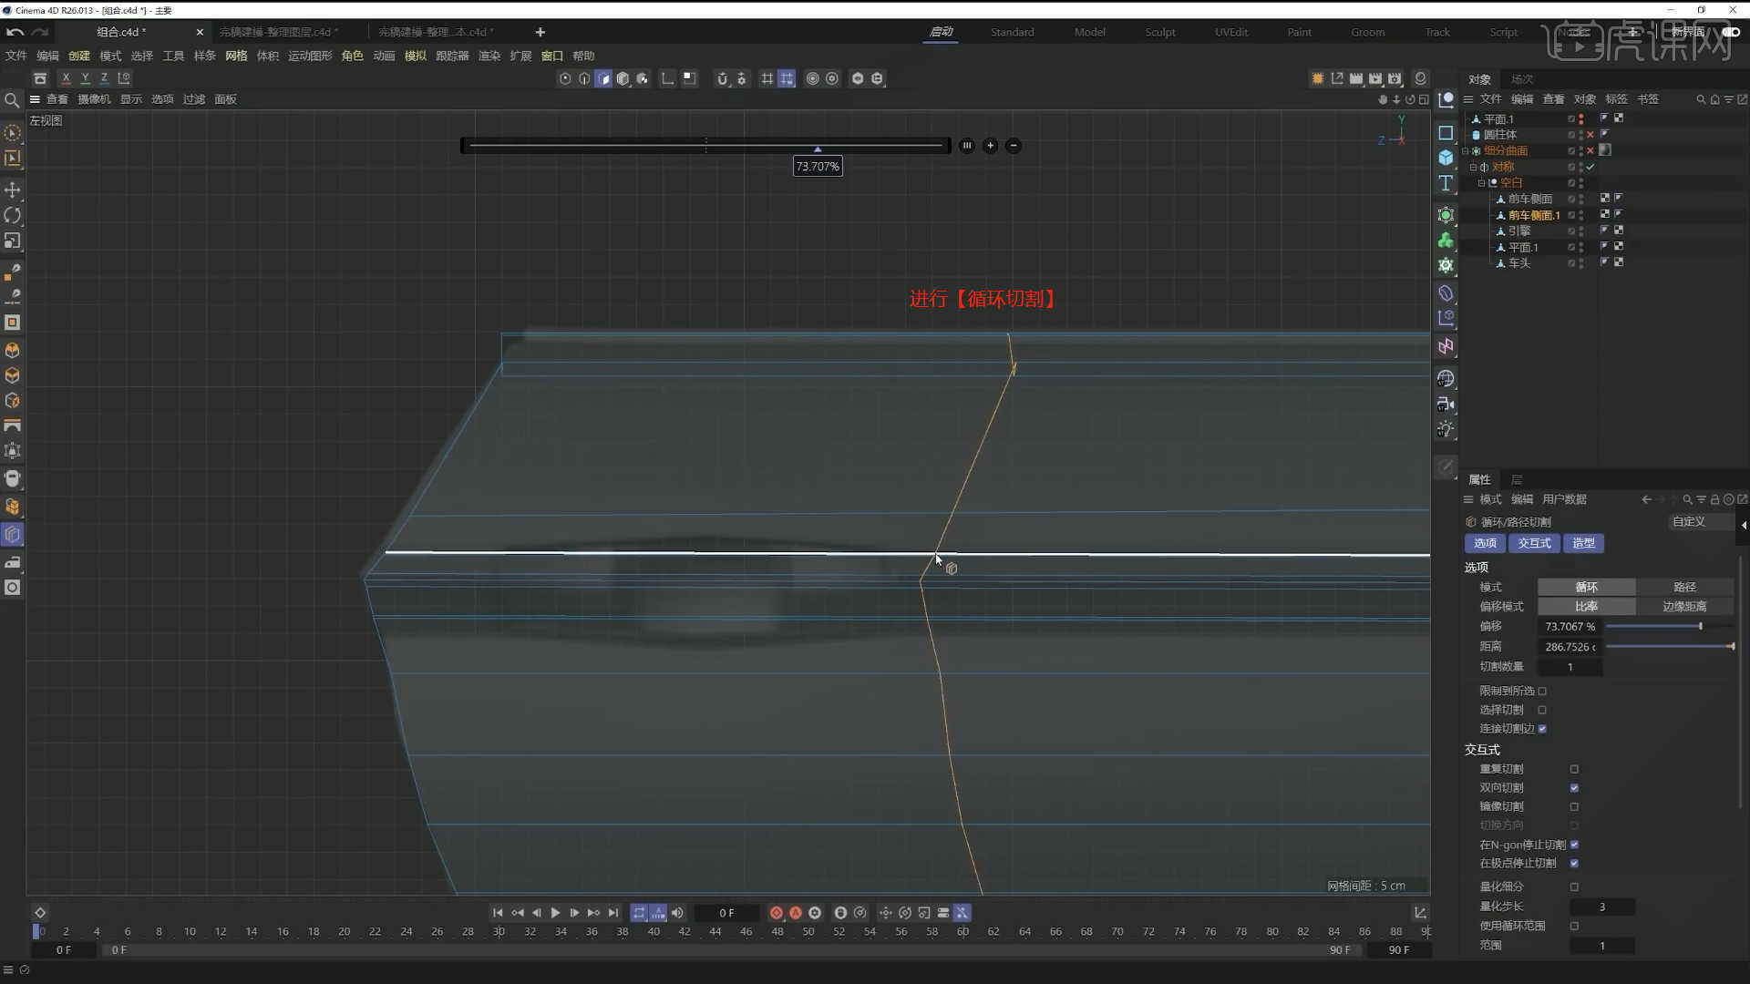
Task: Select the Scale tool in left toolbar
Action: click(13, 241)
